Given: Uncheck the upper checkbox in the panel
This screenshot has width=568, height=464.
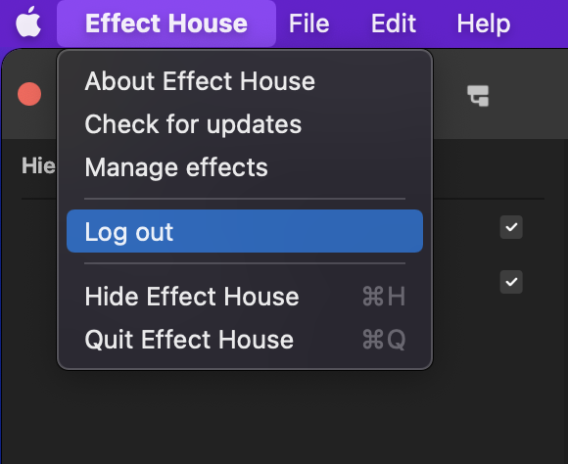Looking at the screenshot, I should point(511,227).
